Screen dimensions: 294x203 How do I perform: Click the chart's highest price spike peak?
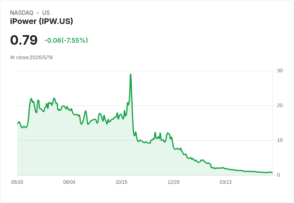point(131,74)
